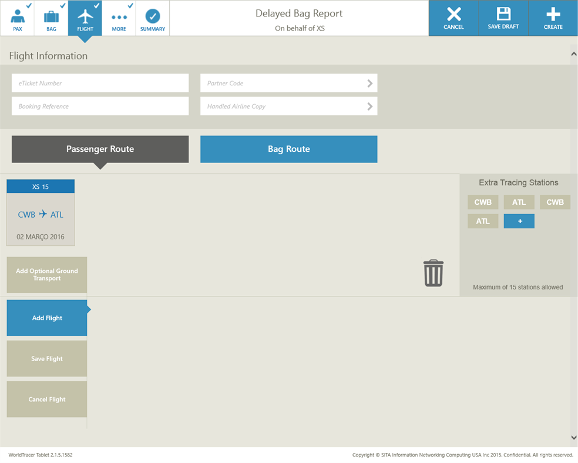578x463 pixels.
Task: Select the Passenger Route tab
Action: point(100,149)
